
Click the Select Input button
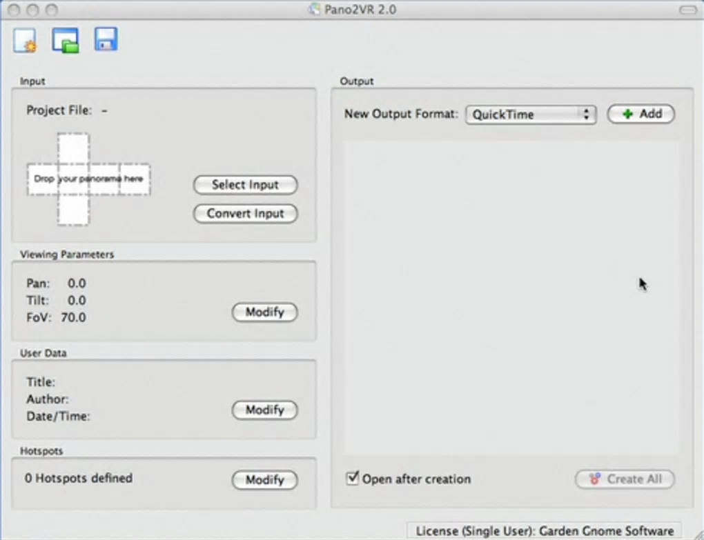(x=245, y=185)
